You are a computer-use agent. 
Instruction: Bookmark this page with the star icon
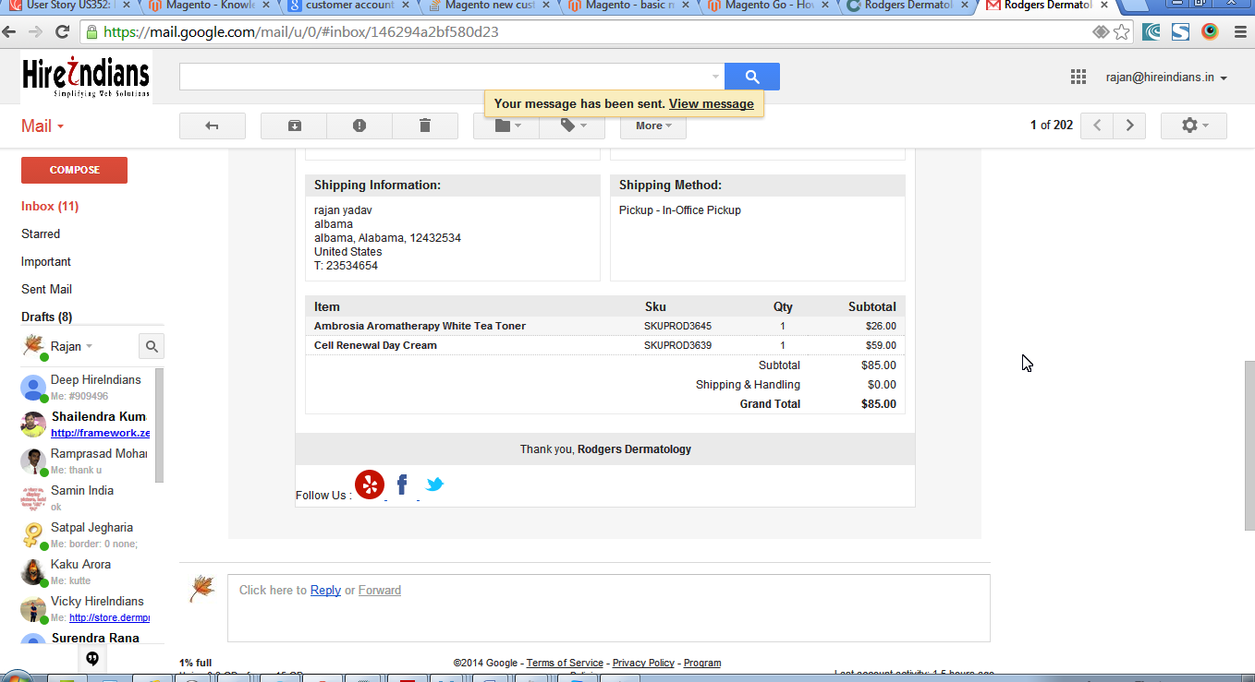point(1122,31)
